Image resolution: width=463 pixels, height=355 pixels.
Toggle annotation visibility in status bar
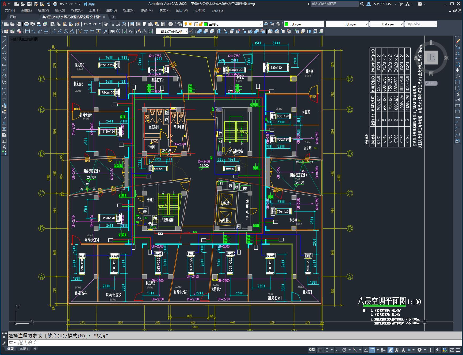(x=390, y=350)
